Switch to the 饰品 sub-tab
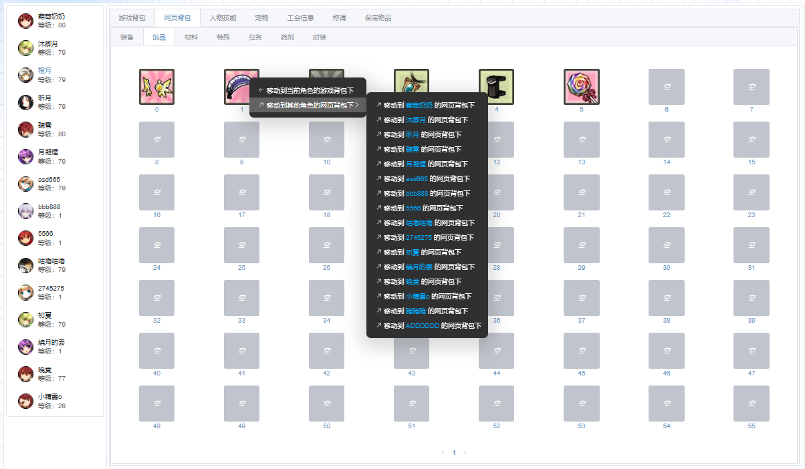805x469 pixels. coord(159,37)
